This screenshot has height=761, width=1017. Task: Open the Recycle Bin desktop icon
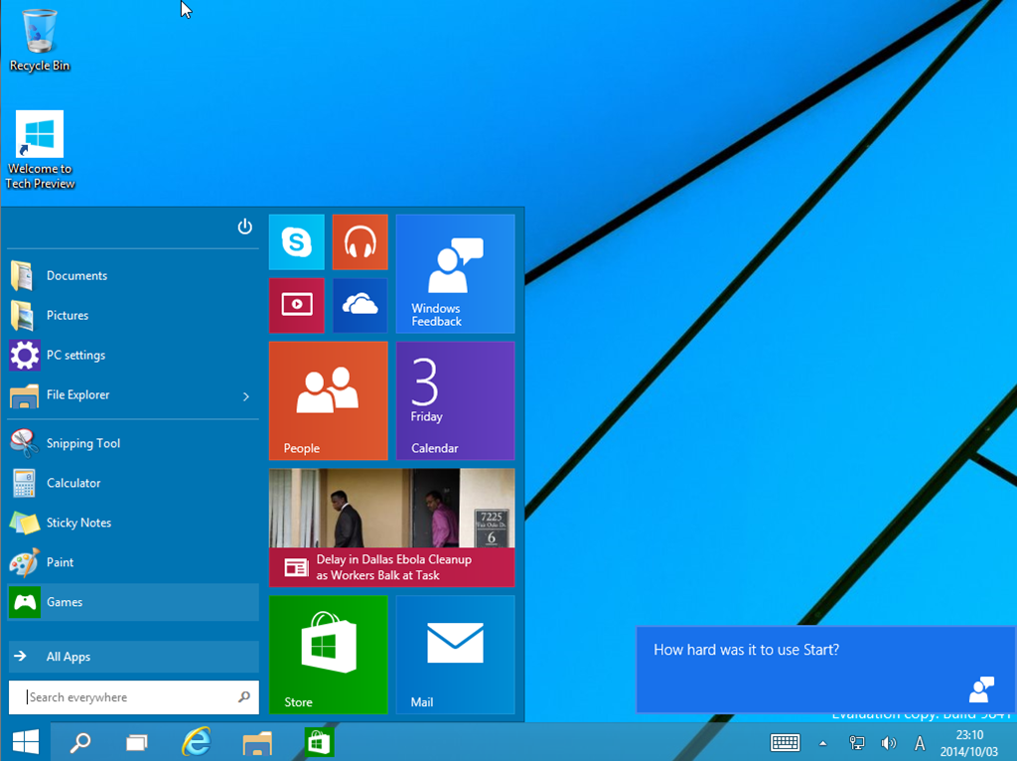40,40
